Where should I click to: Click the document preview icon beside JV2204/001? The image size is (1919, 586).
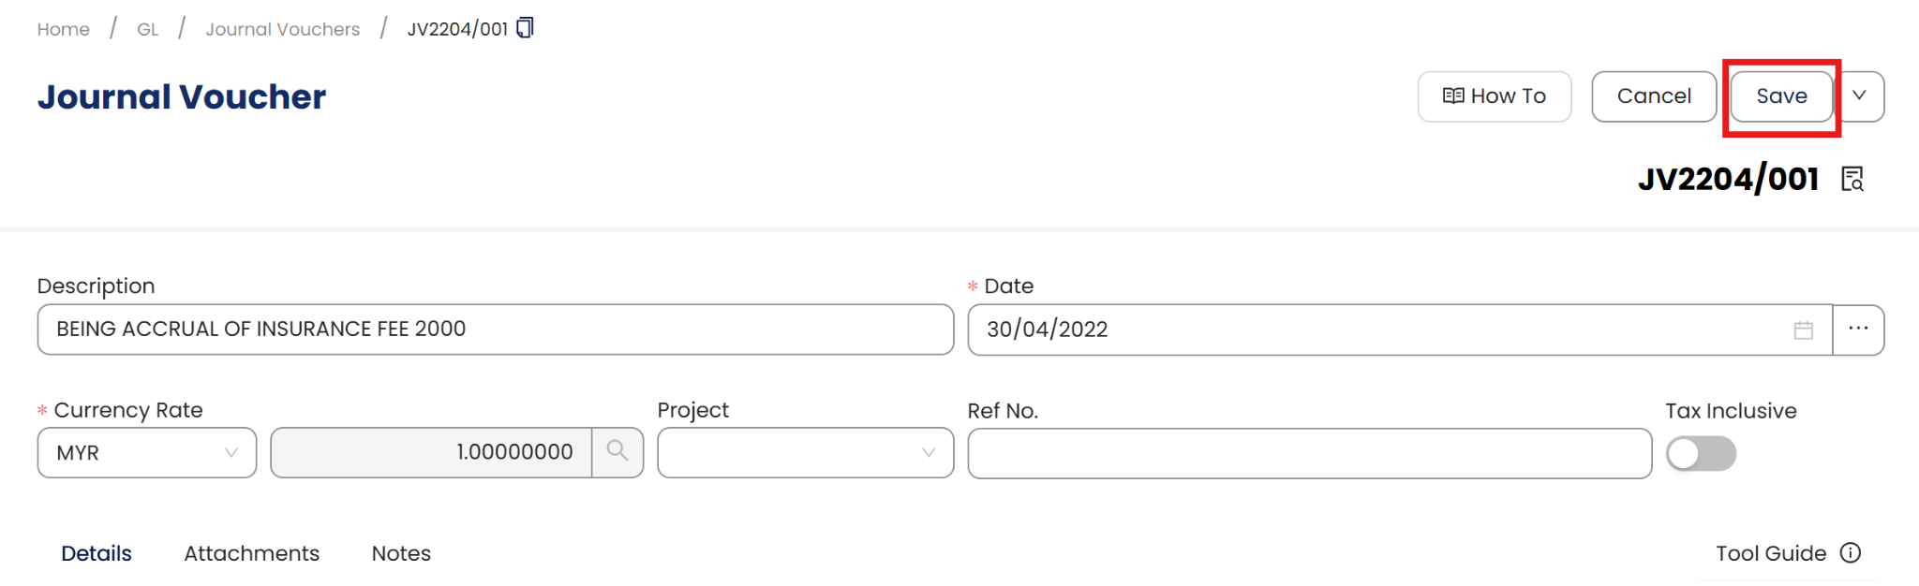coord(1852,179)
